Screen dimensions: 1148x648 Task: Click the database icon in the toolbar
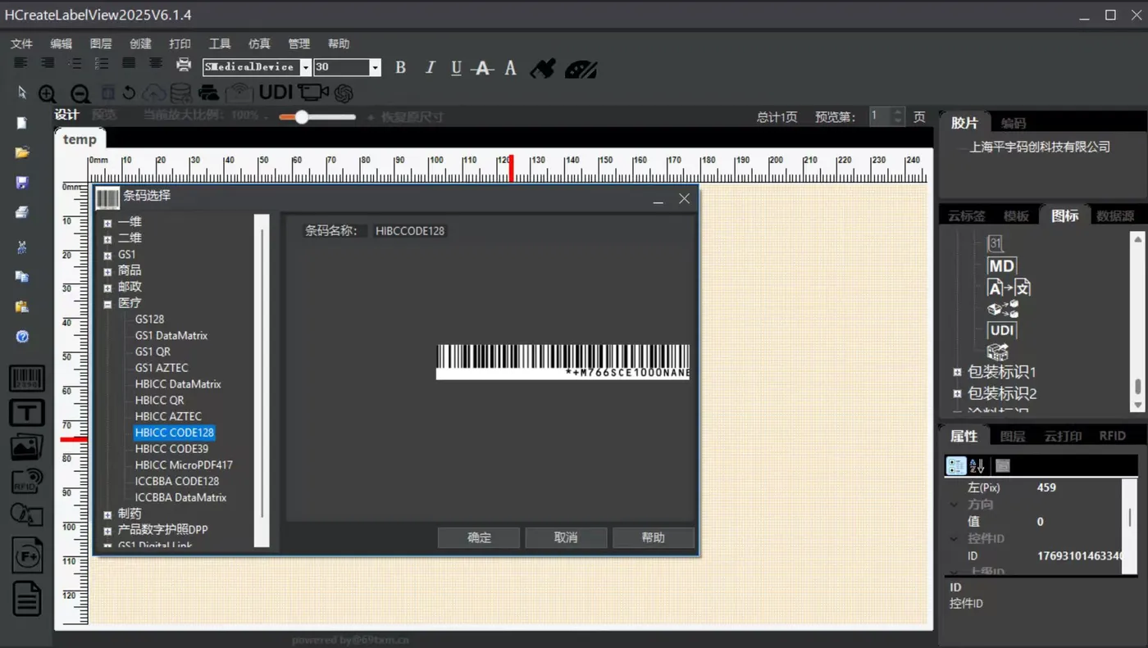pyautogui.click(x=180, y=93)
